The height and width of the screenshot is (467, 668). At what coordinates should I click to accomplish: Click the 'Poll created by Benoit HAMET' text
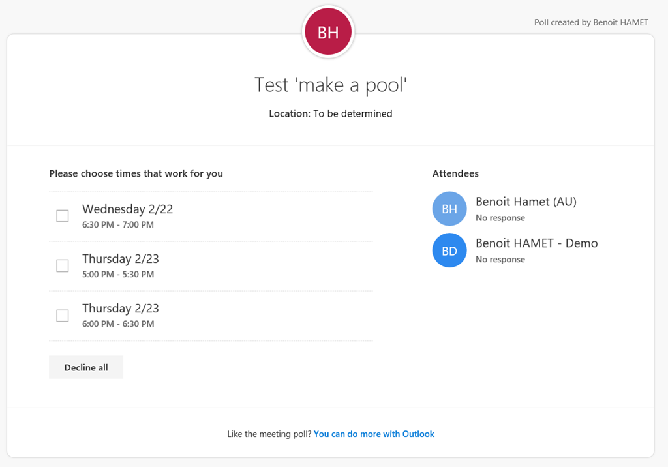[x=591, y=22]
